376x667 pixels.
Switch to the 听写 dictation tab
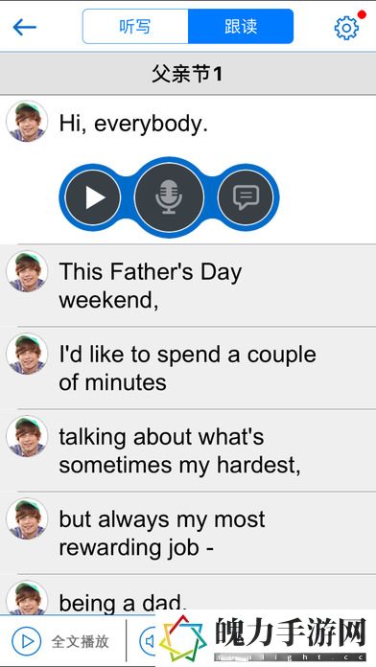135,27
